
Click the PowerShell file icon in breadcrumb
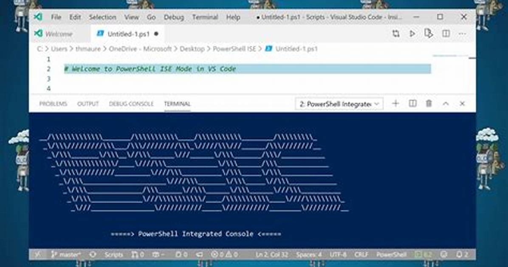pyautogui.click(x=268, y=48)
